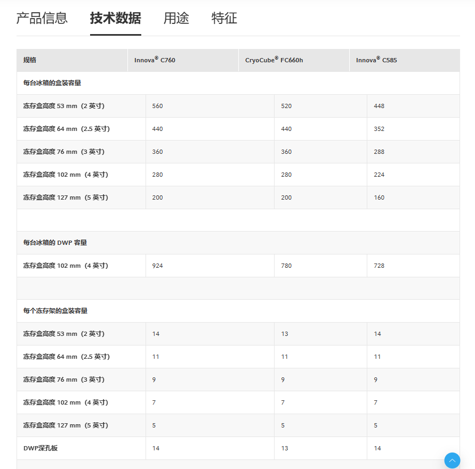Click the value 448 under Innova C585
The width and height of the screenshot is (475, 469).
379,106
